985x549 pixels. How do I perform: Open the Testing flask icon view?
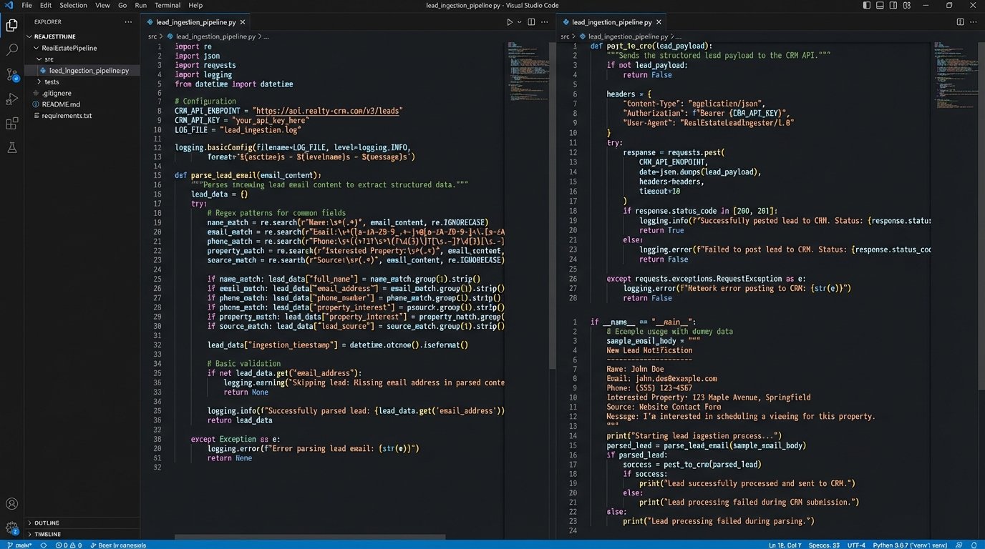[x=12, y=148]
